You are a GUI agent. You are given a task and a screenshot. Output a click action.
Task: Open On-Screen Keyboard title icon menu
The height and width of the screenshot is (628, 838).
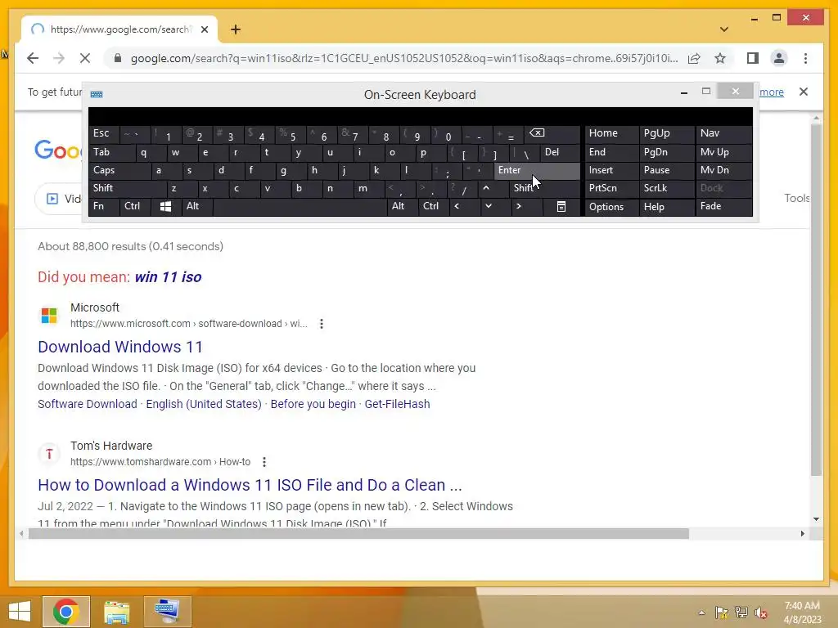[x=97, y=95]
